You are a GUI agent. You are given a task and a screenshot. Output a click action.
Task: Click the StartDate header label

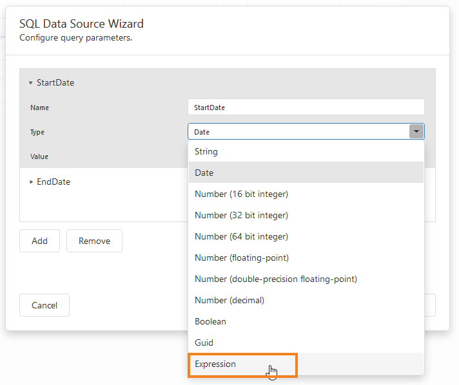pos(55,82)
